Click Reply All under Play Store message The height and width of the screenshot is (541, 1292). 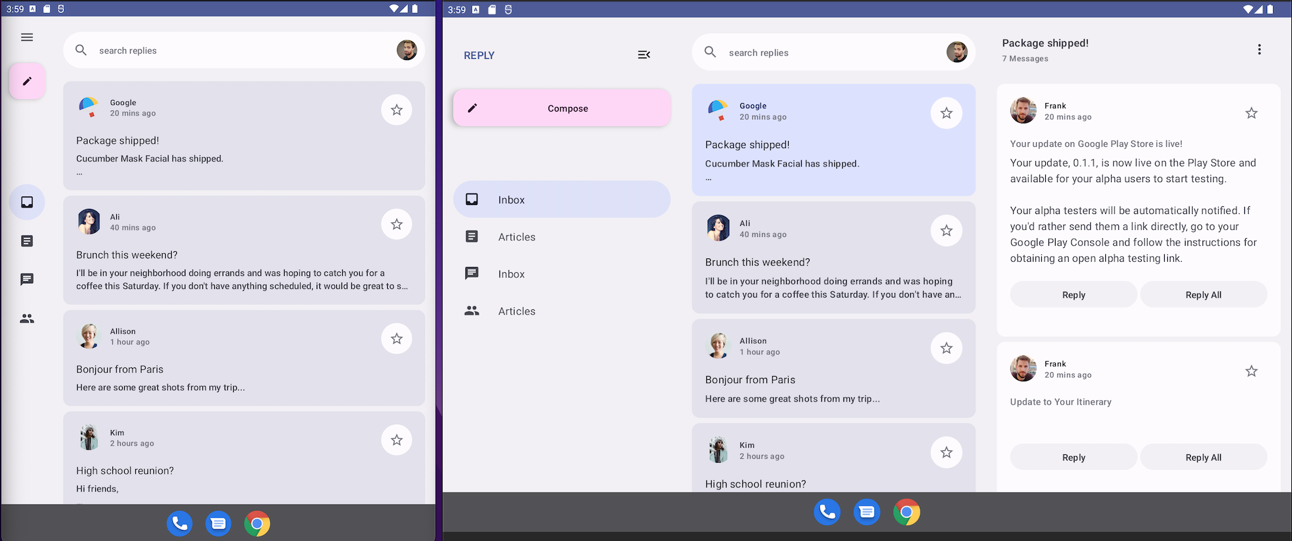pyautogui.click(x=1203, y=295)
